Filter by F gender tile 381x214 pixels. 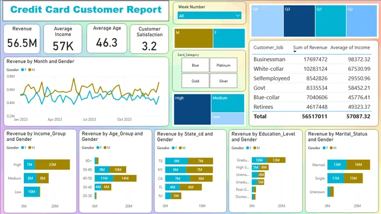[229, 38]
